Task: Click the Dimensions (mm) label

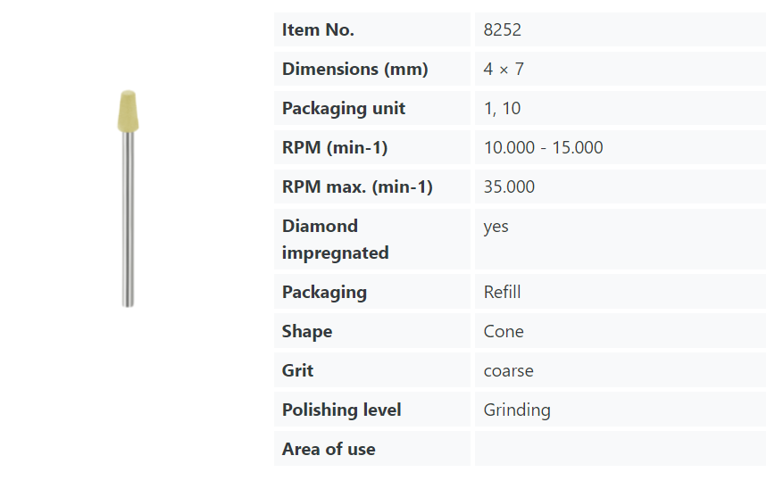Action: (354, 69)
